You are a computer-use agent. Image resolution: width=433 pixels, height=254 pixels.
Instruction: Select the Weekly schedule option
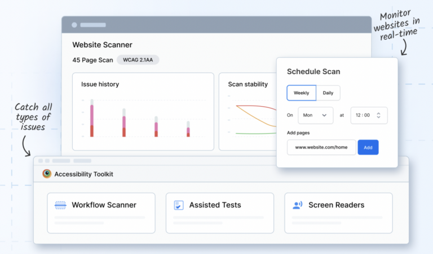(x=301, y=93)
